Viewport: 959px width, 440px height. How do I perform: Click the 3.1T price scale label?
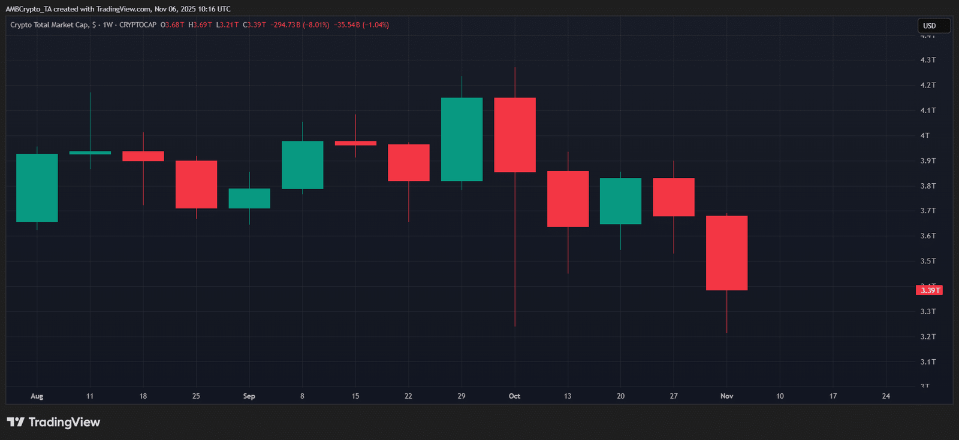928,362
